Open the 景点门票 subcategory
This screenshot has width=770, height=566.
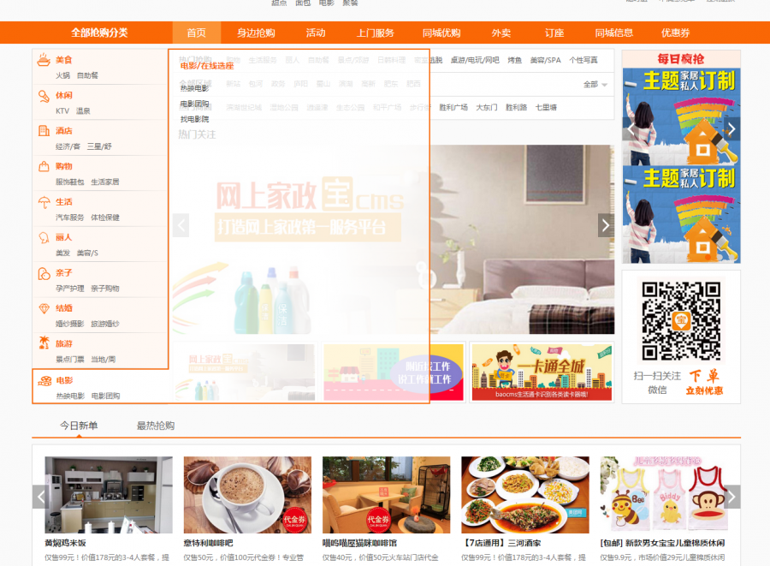pyautogui.click(x=70, y=359)
